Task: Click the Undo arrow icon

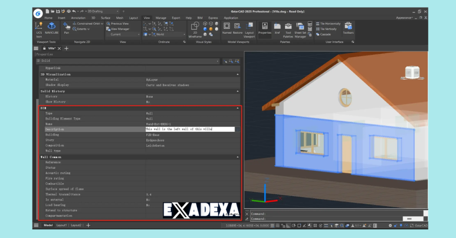Action: point(74,11)
